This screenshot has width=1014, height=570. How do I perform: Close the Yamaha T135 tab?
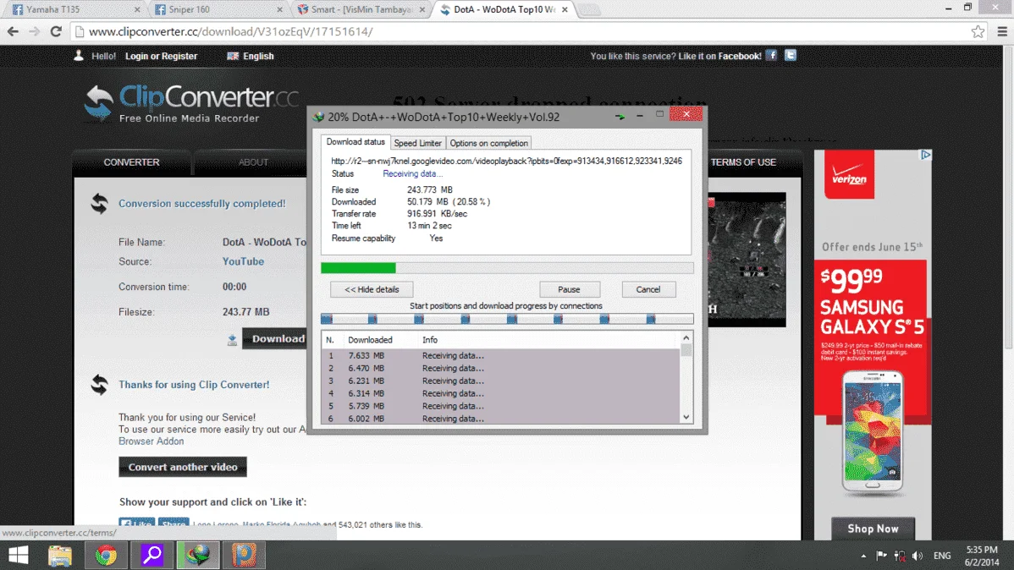tap(137, 9)
